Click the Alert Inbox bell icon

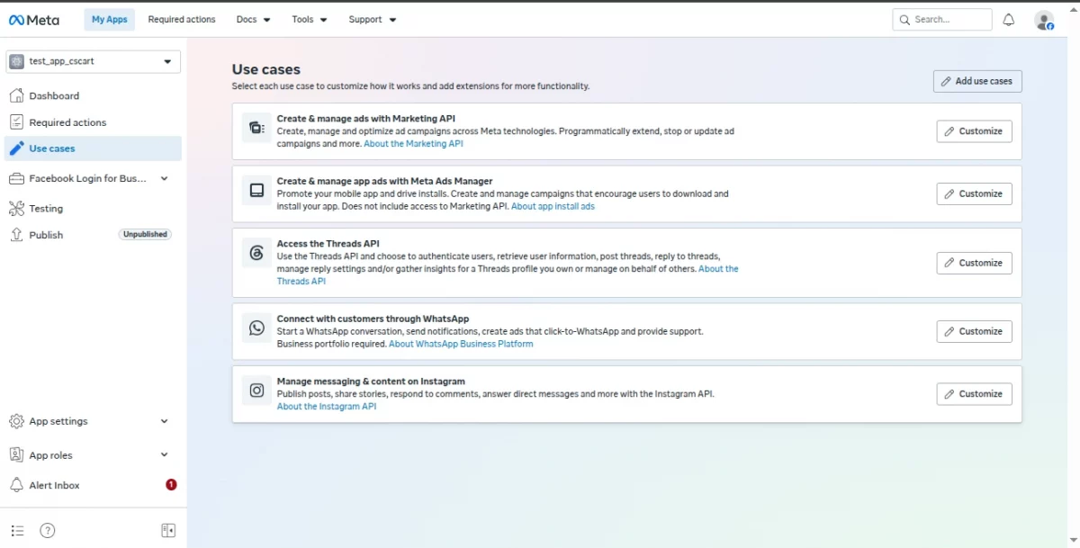(x=16, y=485)
